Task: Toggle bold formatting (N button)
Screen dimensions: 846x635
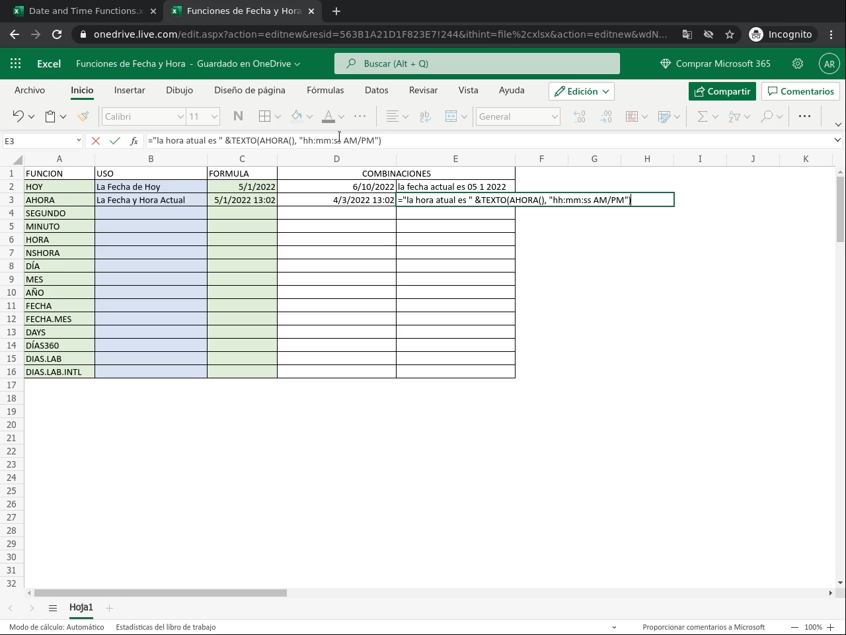Action: pyautogui.click(x=238, y=116)
